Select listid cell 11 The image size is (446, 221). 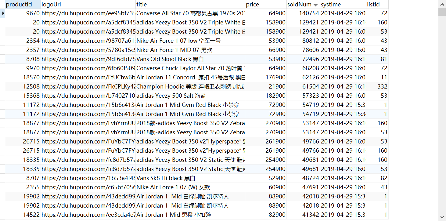(x=377, y=78)
